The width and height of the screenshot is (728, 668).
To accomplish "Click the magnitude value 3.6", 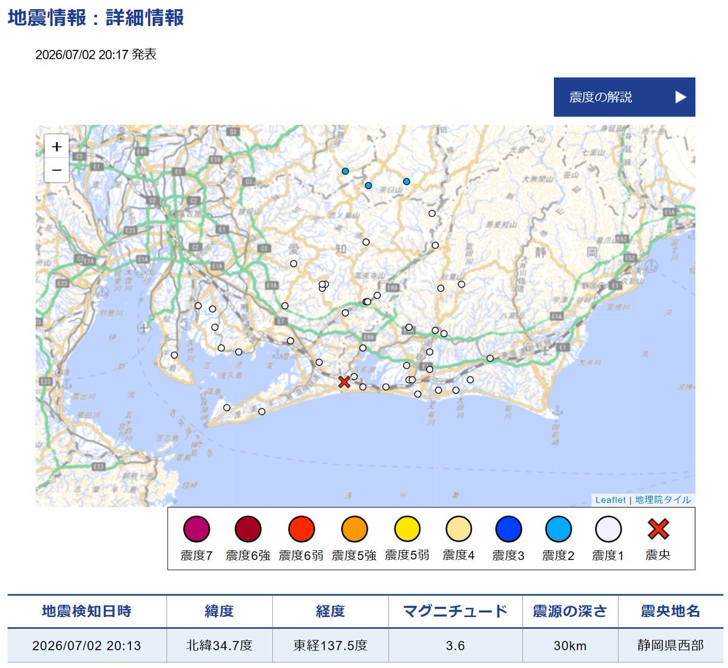I will [456, 646].
